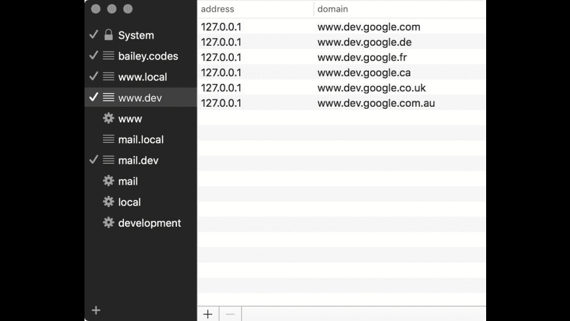Open the mail.local hosts group
570x321 pixels.
[141, 140]
